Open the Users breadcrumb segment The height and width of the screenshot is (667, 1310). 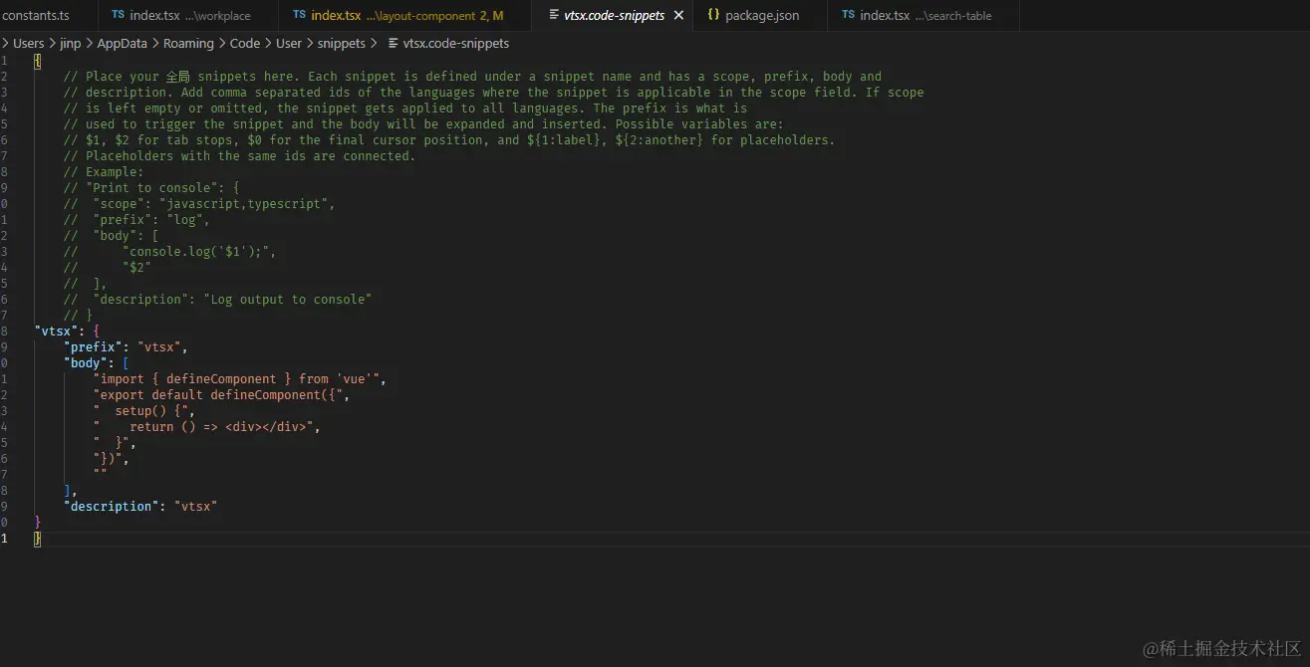point(29,44)
